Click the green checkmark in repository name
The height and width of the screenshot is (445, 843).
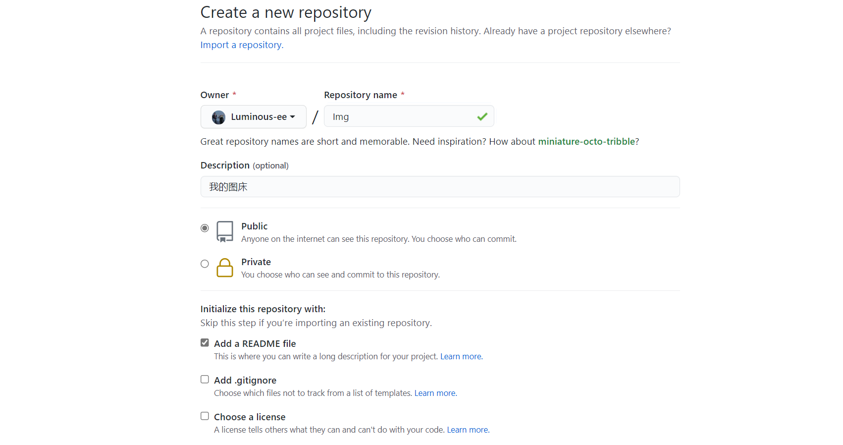pos(482,117)
